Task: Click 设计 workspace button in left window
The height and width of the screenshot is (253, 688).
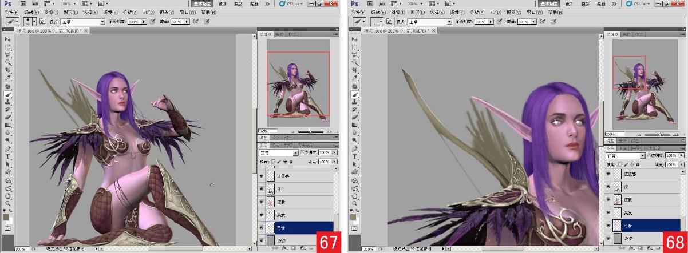Action: point(222,3)
